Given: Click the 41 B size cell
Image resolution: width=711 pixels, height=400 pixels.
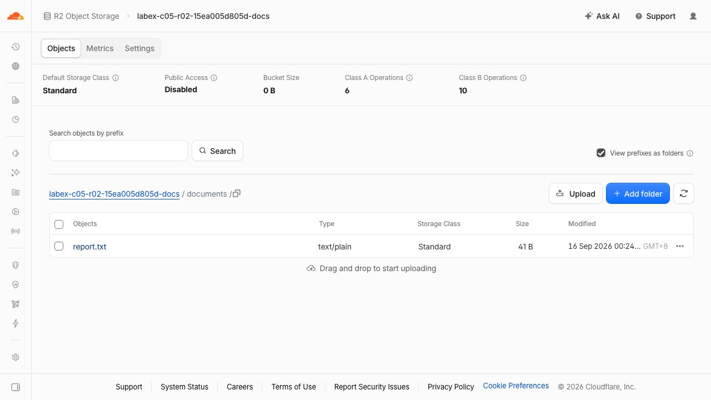Looking at the screenshot, I should tap(525, 247).
